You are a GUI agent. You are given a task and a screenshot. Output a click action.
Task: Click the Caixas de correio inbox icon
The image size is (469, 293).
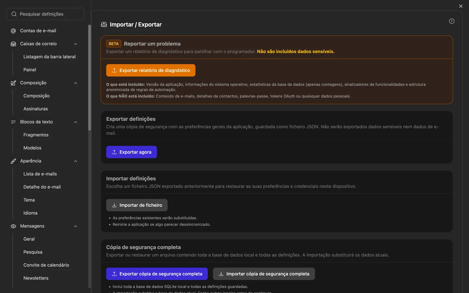13,44
